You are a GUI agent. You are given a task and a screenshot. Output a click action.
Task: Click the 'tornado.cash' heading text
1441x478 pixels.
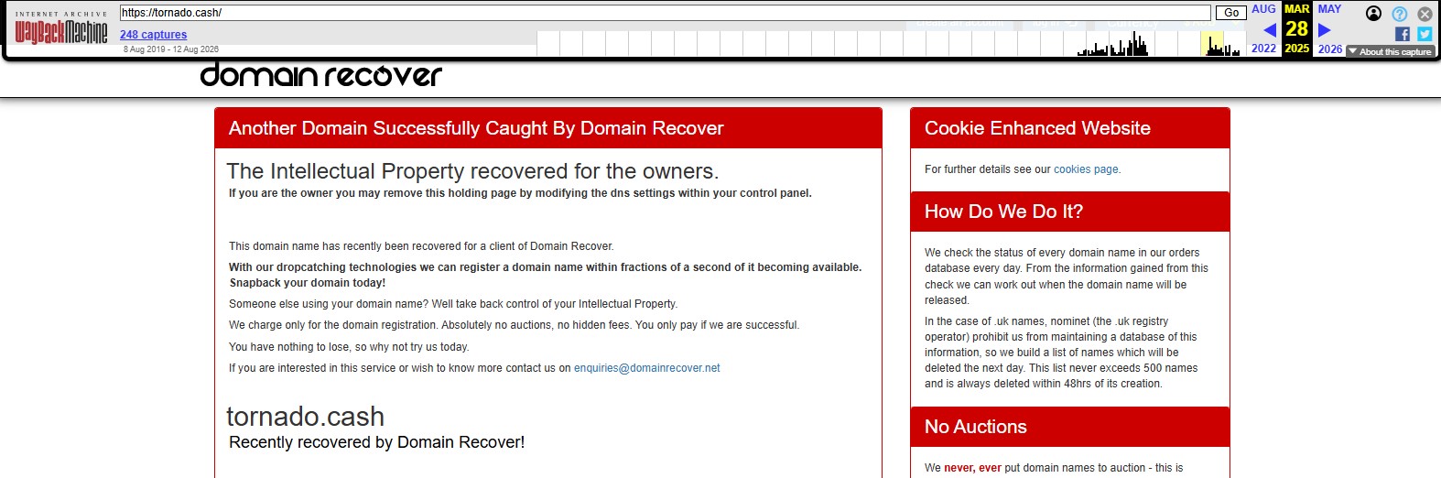[305, 417]
